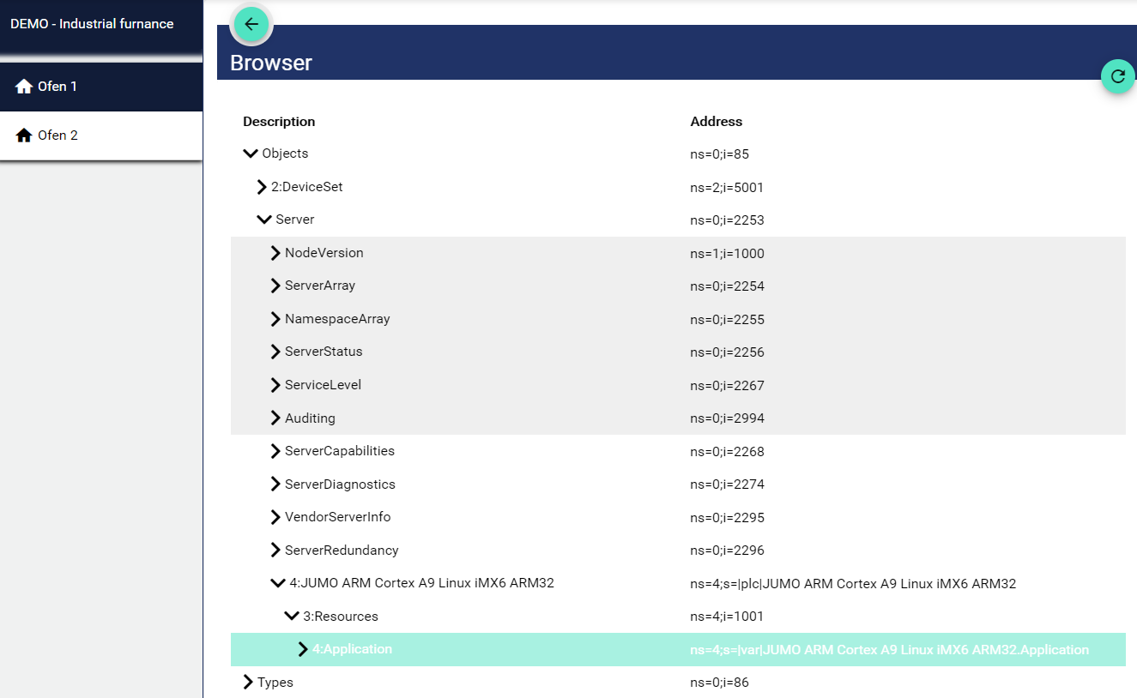Click the Auditing tree item
This screenshot has height=698, width=1137.
[310, 418]
